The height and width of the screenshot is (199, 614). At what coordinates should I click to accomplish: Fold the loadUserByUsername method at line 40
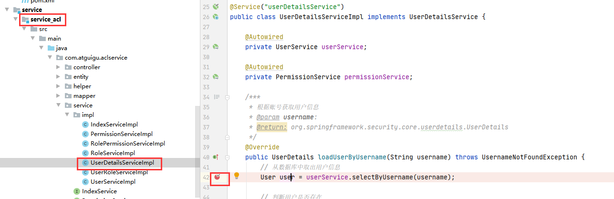coord(227,157)
